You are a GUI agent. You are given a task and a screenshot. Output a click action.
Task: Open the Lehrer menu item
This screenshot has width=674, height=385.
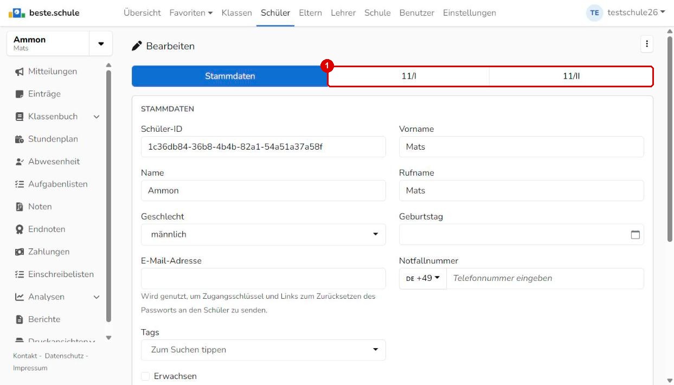pos(343,12)
